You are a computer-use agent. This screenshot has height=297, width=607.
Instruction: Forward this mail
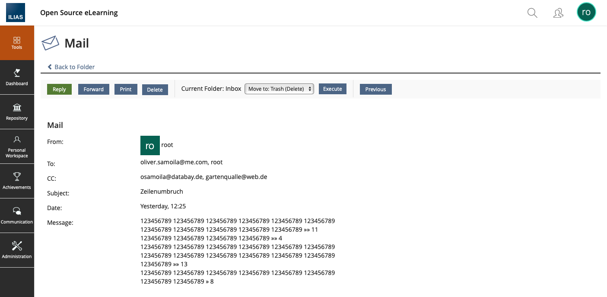(x=93, y=89)
